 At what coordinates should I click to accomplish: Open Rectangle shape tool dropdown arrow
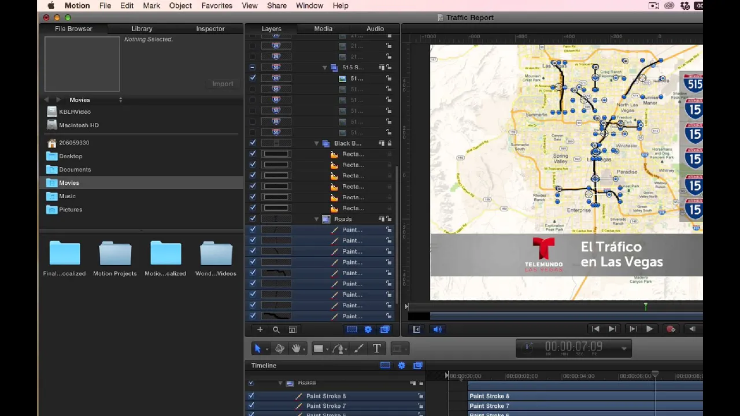tap(327, 350)
